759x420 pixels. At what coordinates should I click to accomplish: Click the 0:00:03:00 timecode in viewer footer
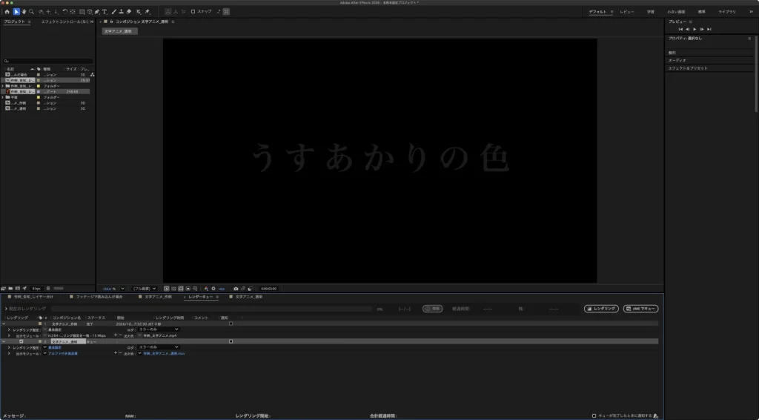coord(268,289)
